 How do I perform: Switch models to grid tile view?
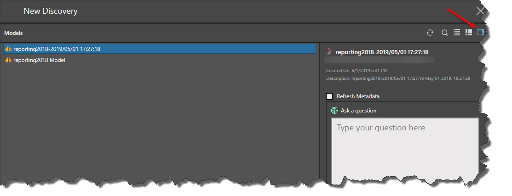pyautogui.click(x=469, y=32)
